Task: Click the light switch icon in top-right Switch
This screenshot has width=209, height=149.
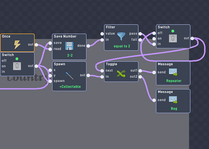Action: 173,38
